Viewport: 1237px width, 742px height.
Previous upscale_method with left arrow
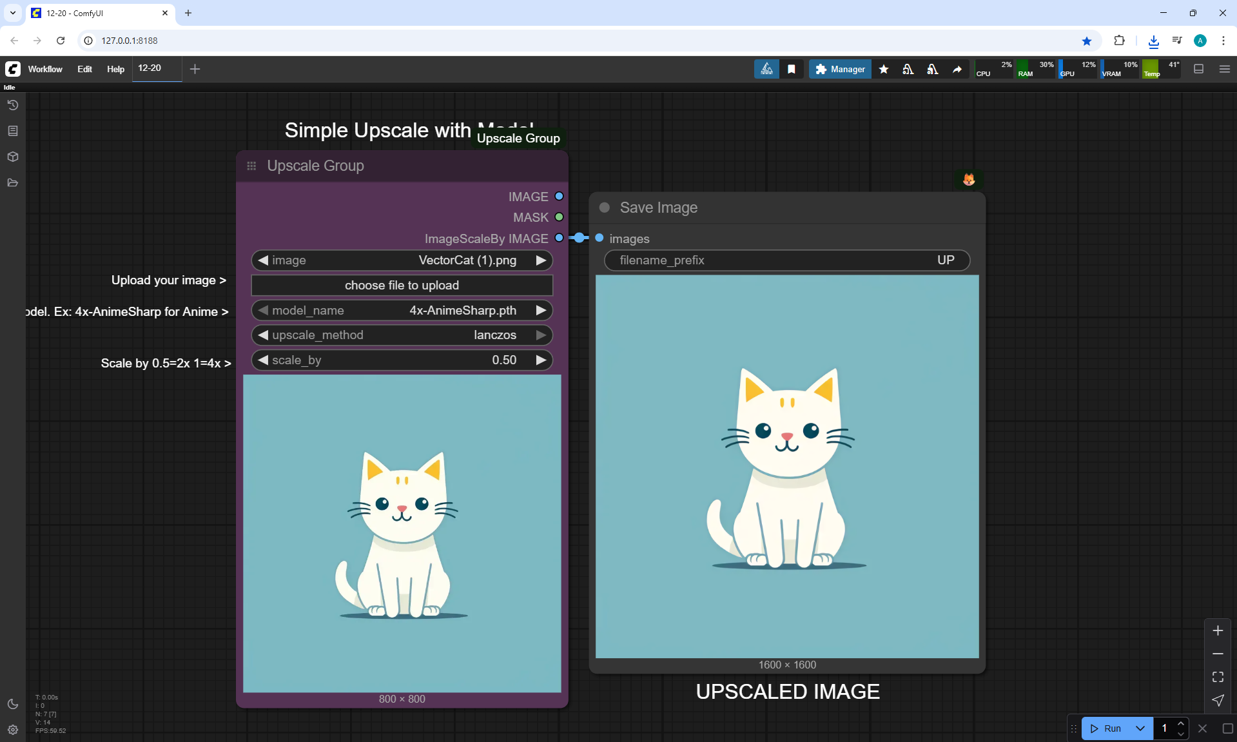(262, 335)
